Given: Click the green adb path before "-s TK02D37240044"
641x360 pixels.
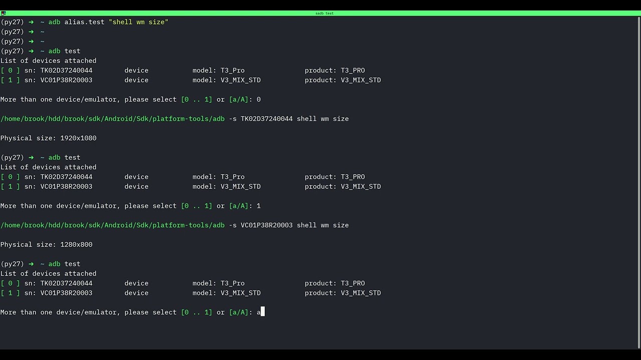Looking at the screenshot, I should (x=113, y=119).
